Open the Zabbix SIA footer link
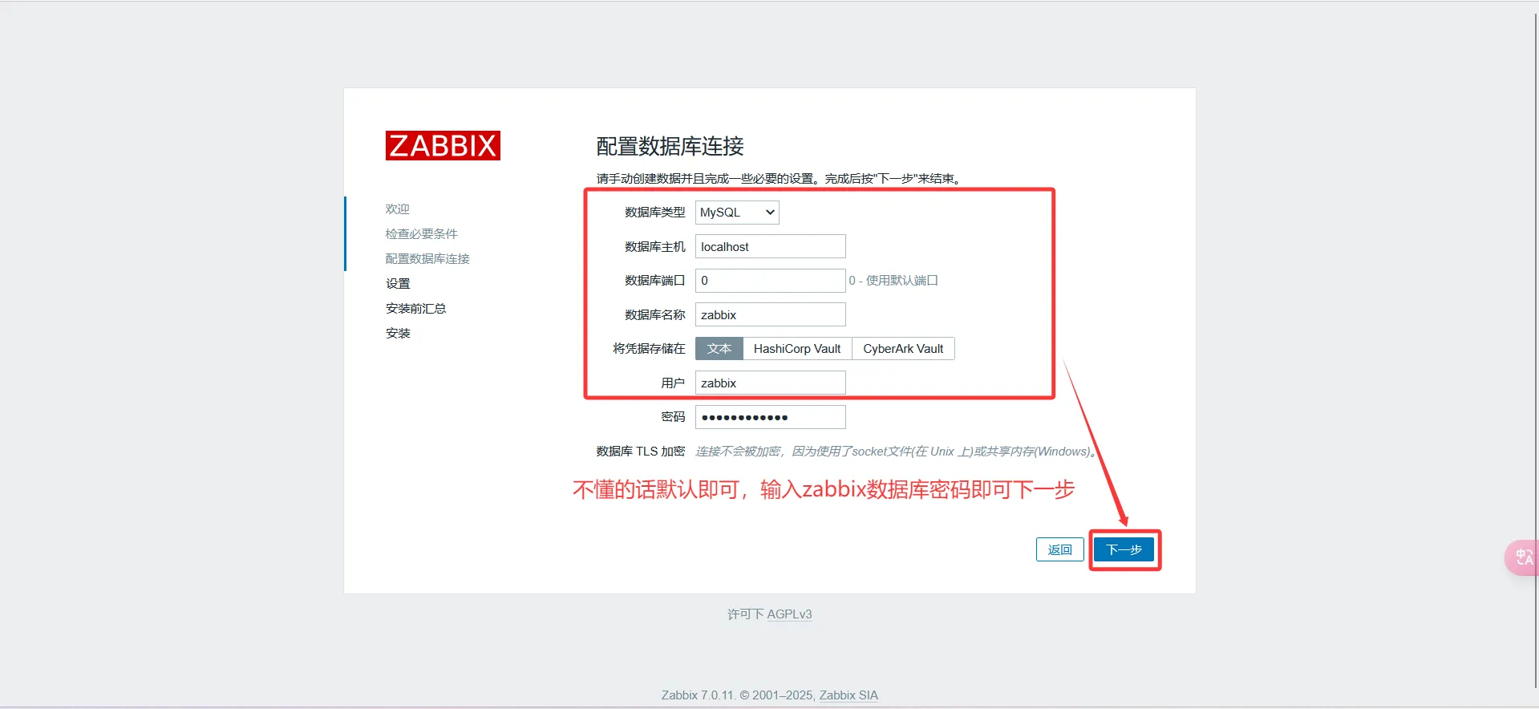 coord(848,695)
